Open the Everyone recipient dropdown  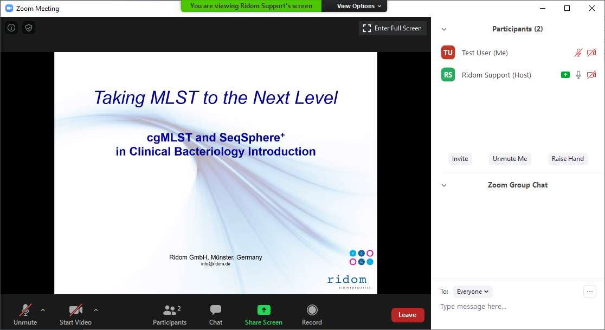tap(473, 292)
